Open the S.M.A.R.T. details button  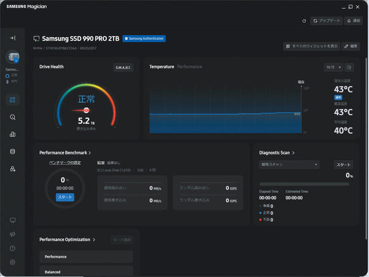pyautogui.click(x=123, y=68)
